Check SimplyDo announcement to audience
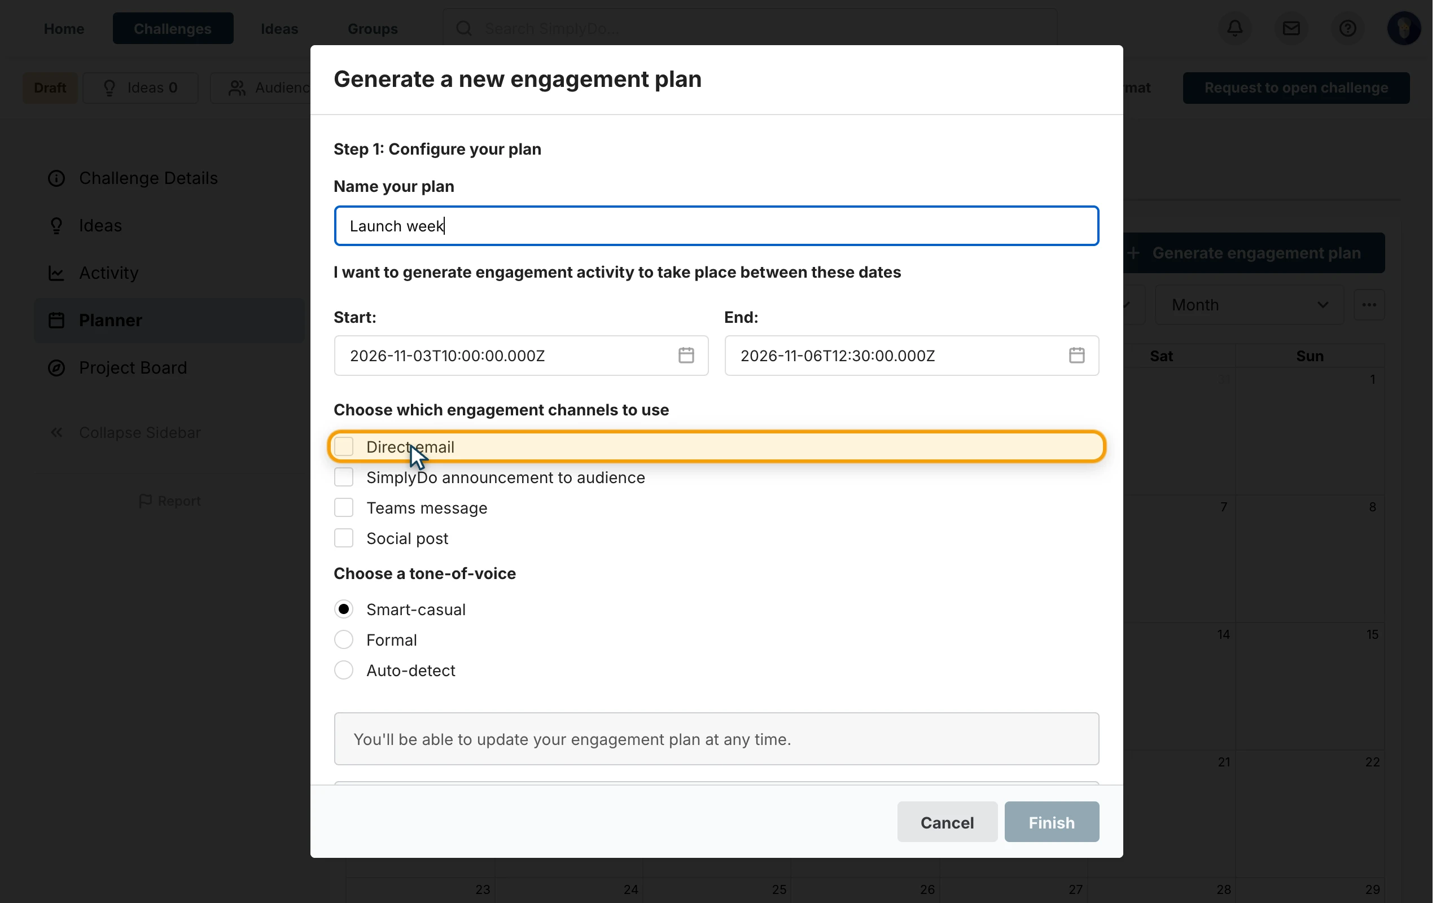The height and width of the screenshot is (903, 1445). pos(344,476)
